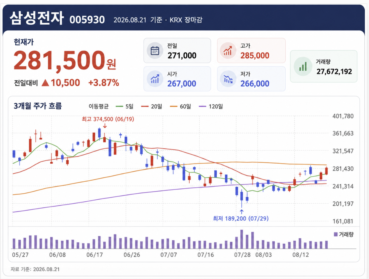
Task: Click the 281,430 price axis label
Action: [x=343, y=169]
